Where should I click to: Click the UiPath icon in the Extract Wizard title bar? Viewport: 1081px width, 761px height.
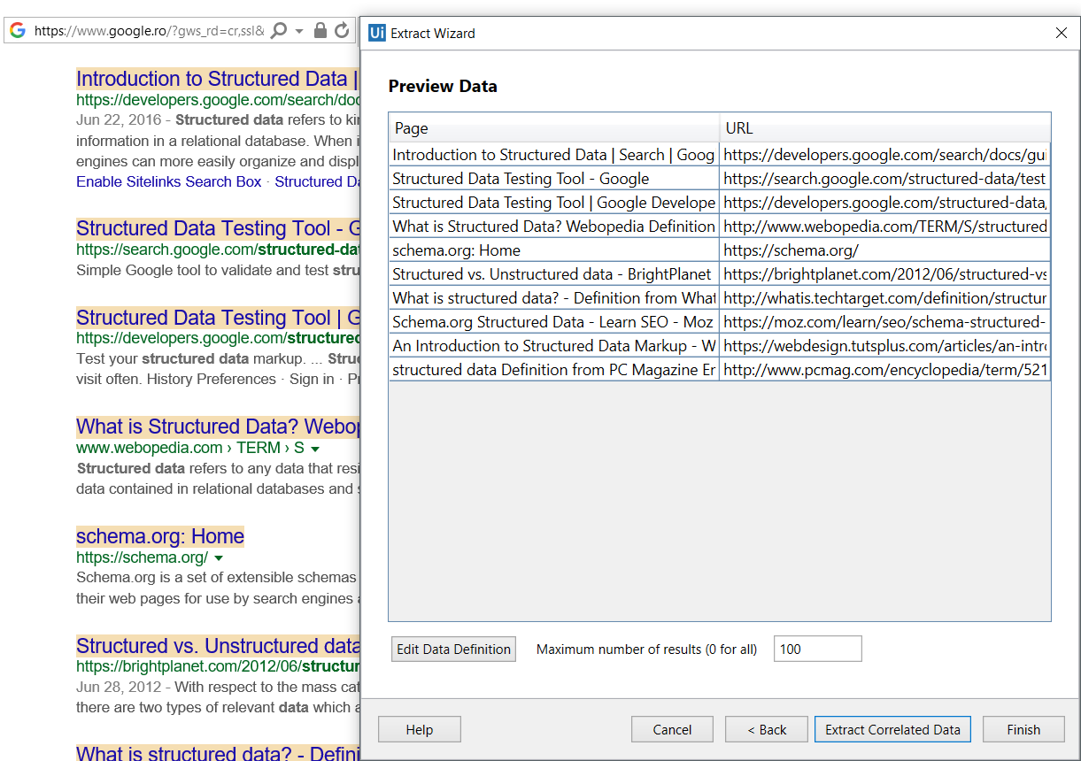pyautogui.click(x=377, y=33)
